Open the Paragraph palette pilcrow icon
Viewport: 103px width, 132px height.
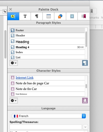(37, 16)
